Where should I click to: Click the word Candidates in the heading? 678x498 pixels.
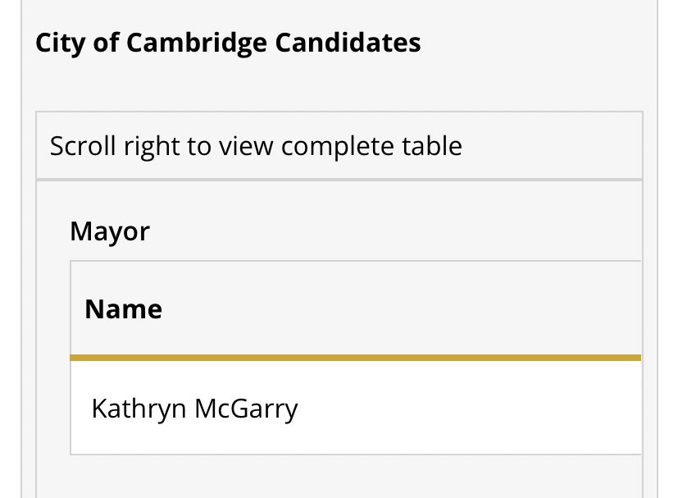click(x=348, y=43)
